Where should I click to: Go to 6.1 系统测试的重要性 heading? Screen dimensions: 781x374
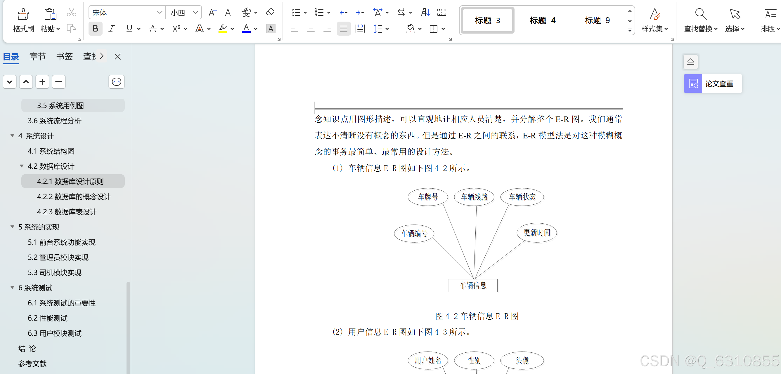click(62, 303)
